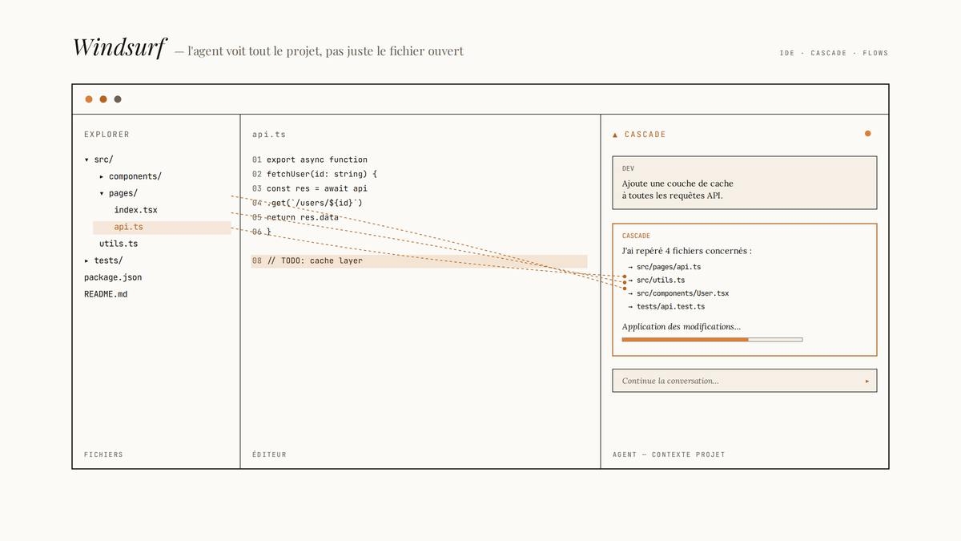Focus the Continue la conversation input
961x541 pixels.
(744, 381)
